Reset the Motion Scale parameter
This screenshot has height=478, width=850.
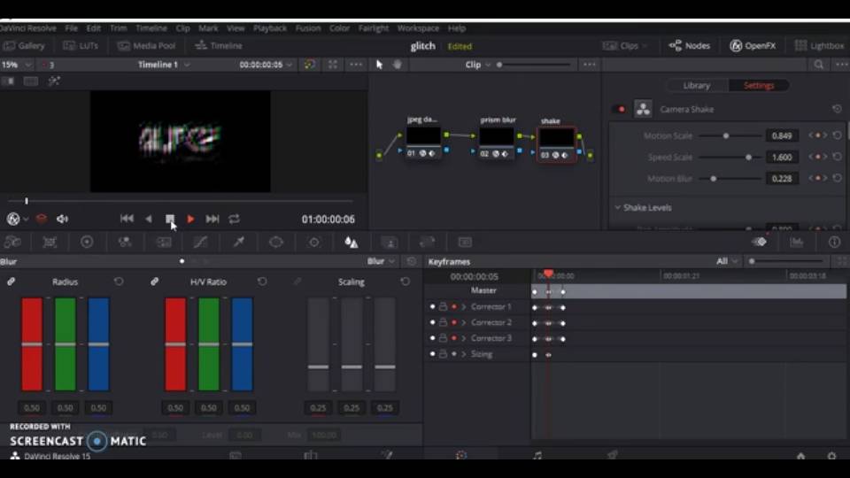838,136
